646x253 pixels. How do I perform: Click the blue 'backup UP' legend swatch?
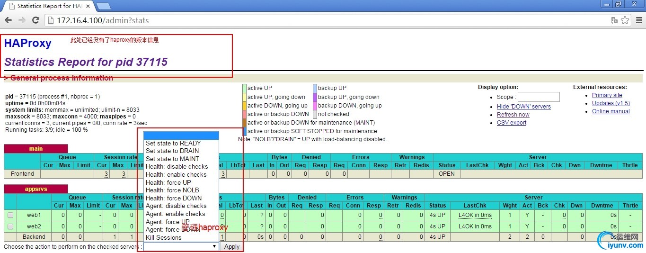point(315,88)
